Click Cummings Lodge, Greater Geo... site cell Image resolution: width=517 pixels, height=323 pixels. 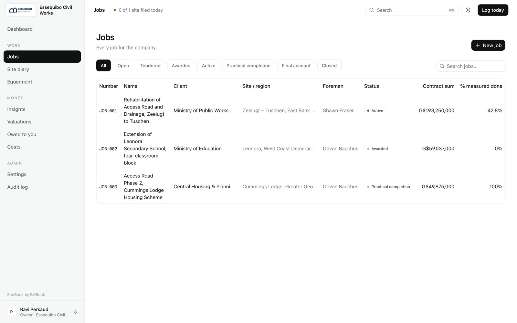click(280, 187)
